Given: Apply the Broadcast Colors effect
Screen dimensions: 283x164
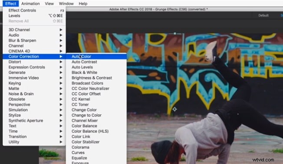Looking at the screenshot, I should click(96, 83).
